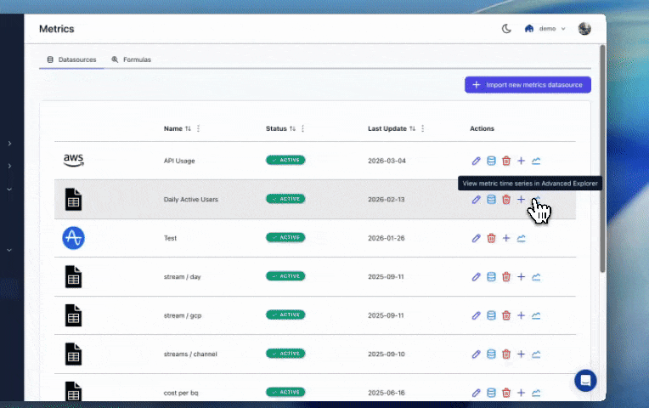Screen dimensions: 649x408
Task: Click the date '2026-03-04'
Action: [387, 161]
